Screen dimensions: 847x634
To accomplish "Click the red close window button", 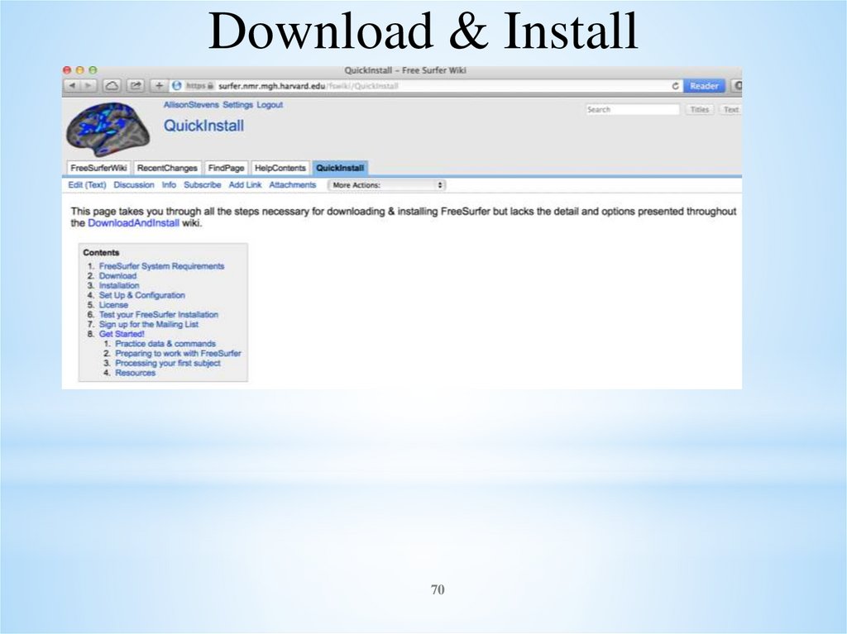I will click(x=67, y=70).
